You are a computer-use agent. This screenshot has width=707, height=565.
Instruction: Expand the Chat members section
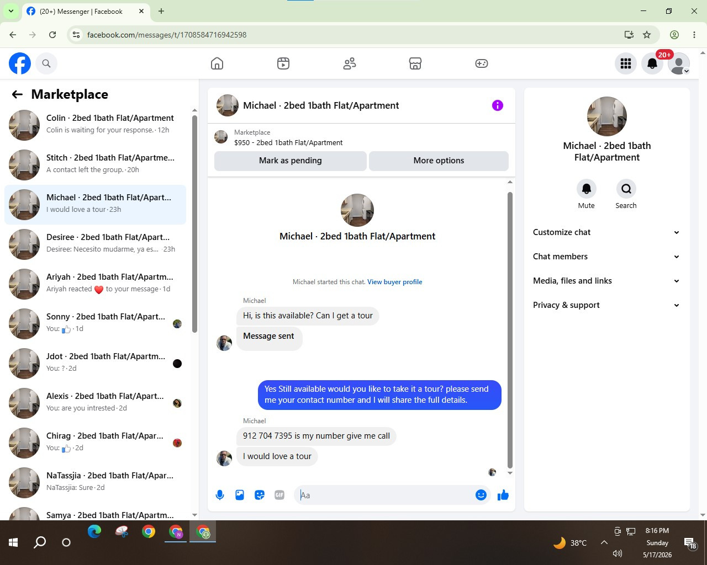[x=606, y=257]
